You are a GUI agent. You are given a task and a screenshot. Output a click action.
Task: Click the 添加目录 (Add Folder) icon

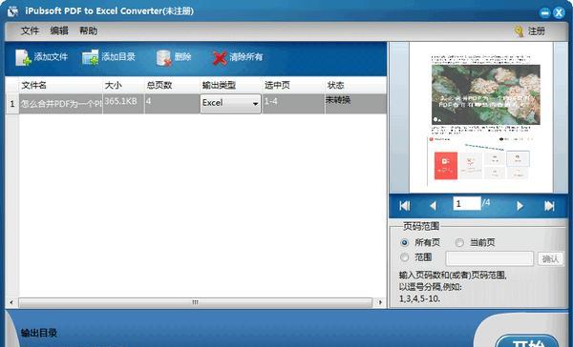pos(91,57)
